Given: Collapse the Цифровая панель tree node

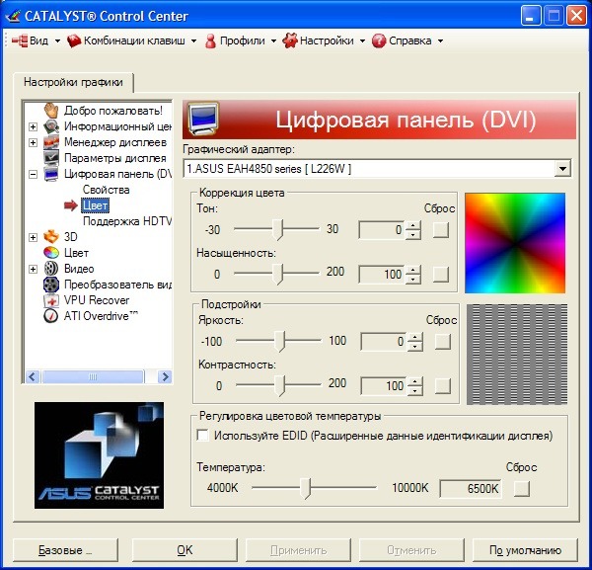Looking at the screenshot, I should pyautogui.click(x=34, y=174).
